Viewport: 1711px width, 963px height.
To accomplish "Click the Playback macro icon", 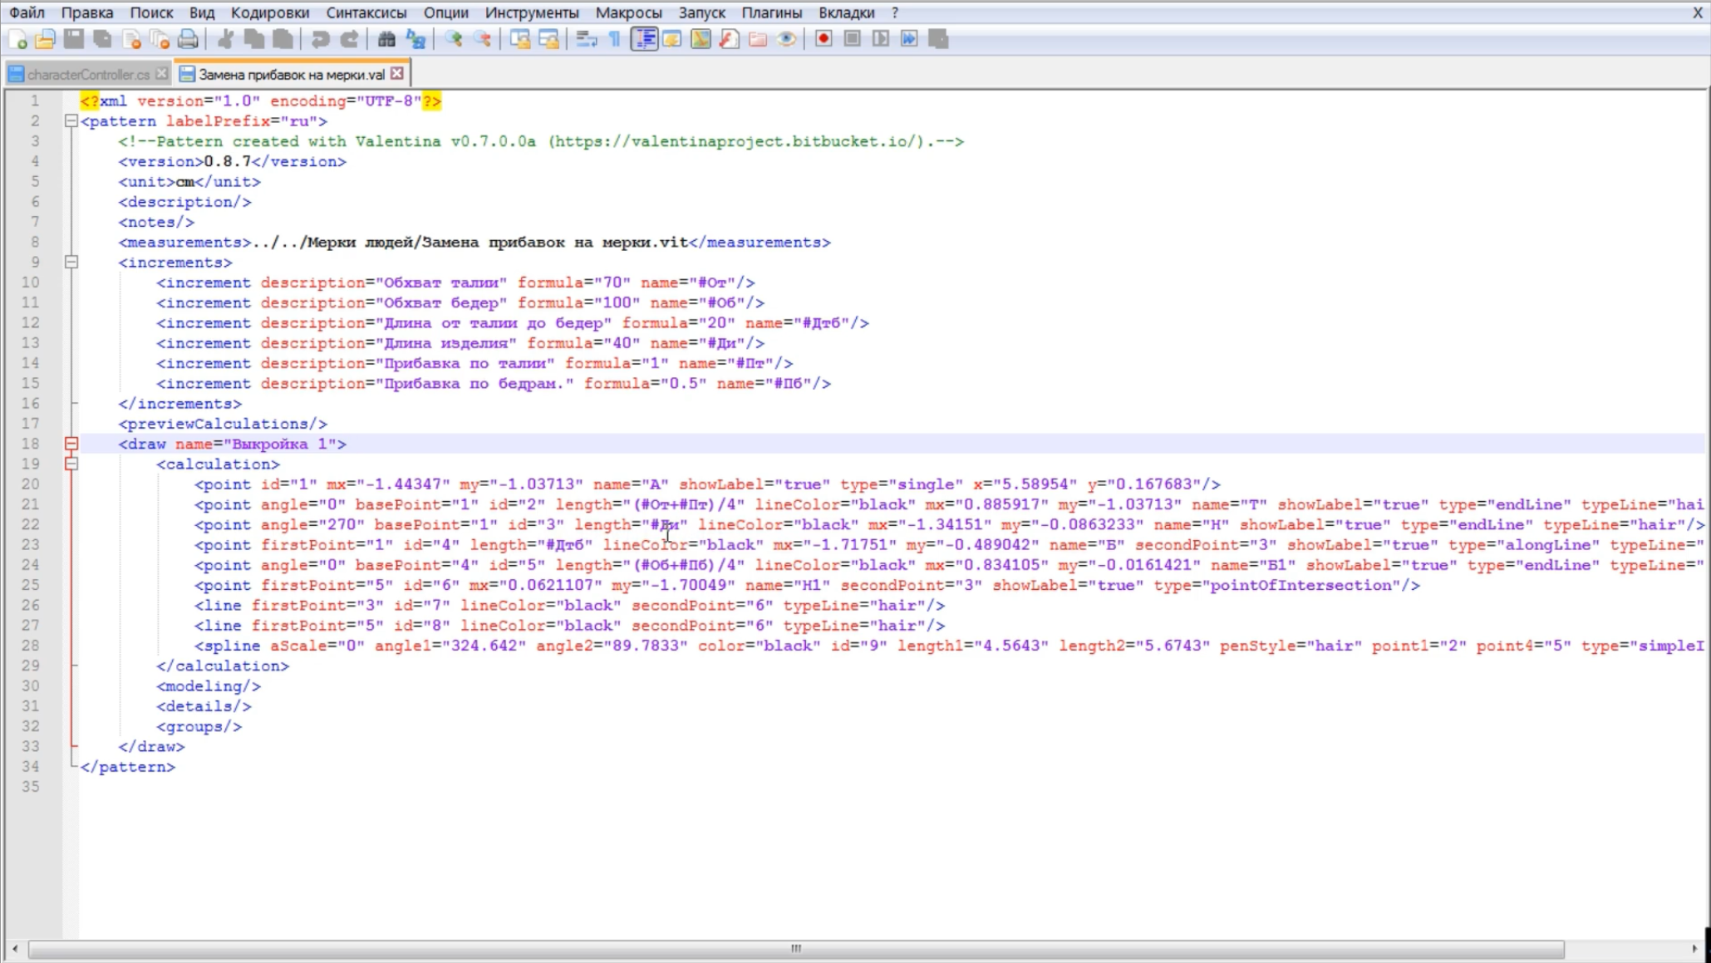I will tap(881, 39).
